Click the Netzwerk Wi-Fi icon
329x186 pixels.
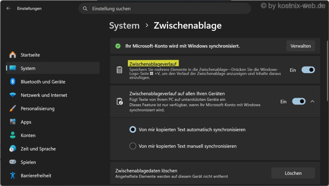(x=13, y=95)
